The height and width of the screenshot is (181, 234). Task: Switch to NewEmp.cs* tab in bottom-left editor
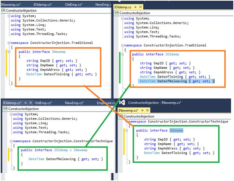[74, 103]
